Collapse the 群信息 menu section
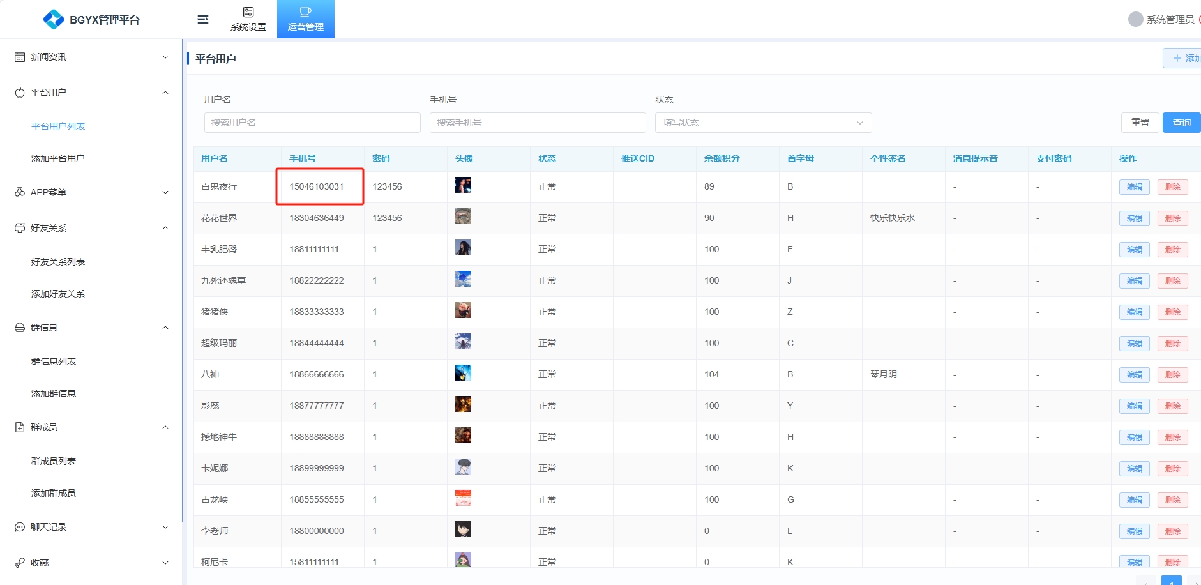 165,328
